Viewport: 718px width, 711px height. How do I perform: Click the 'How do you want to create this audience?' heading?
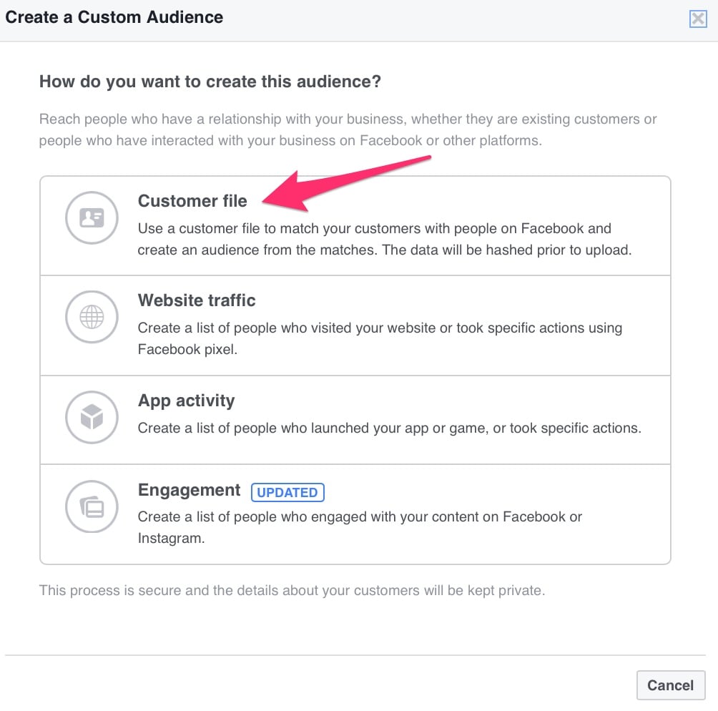click(x=210, y=82)
